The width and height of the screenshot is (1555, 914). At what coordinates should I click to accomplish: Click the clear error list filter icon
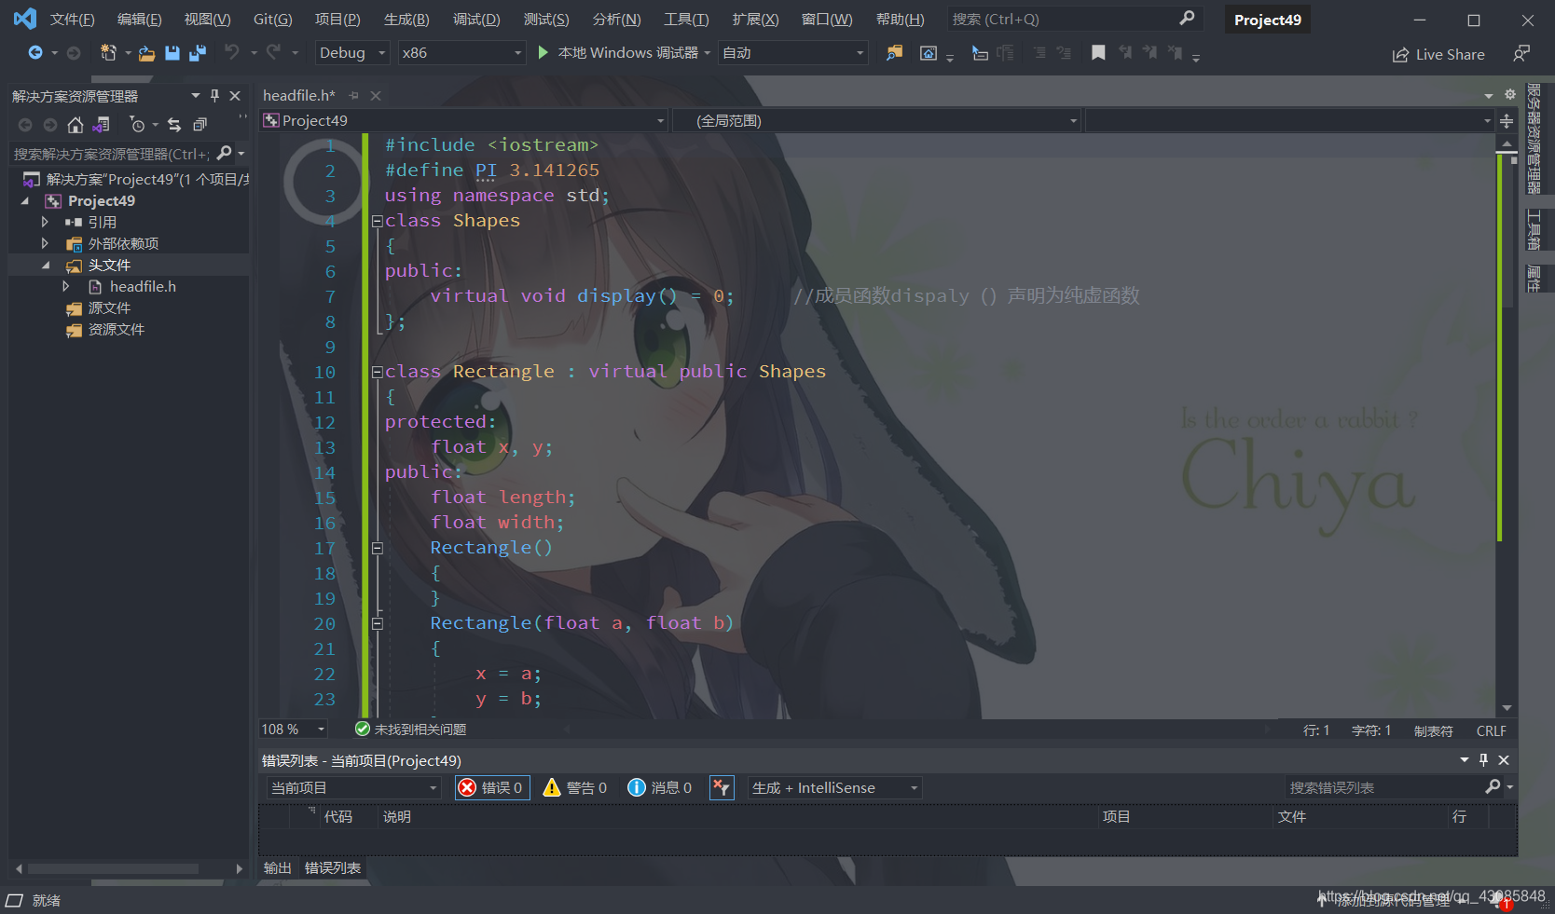coord(722,787)
